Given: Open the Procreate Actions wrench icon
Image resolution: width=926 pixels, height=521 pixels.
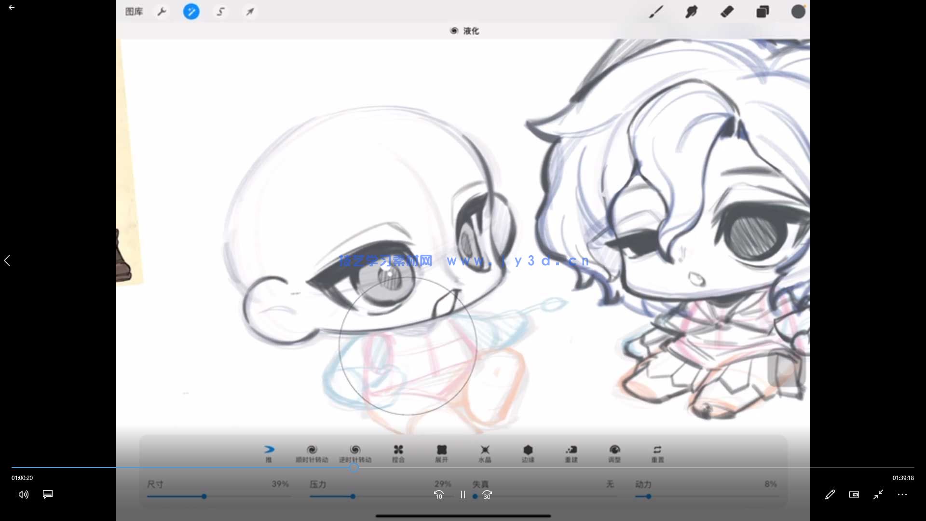Looking at the screenshot, I should (x=162, y=12).
